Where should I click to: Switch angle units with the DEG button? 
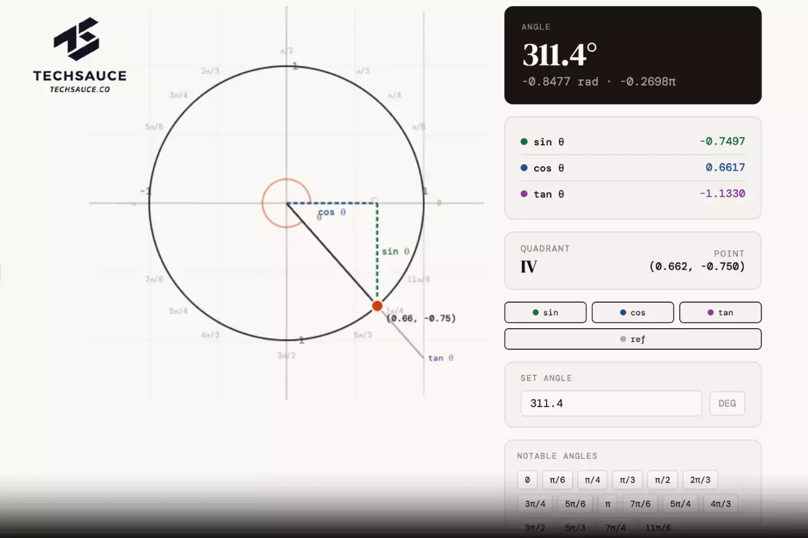click(727, 403)
